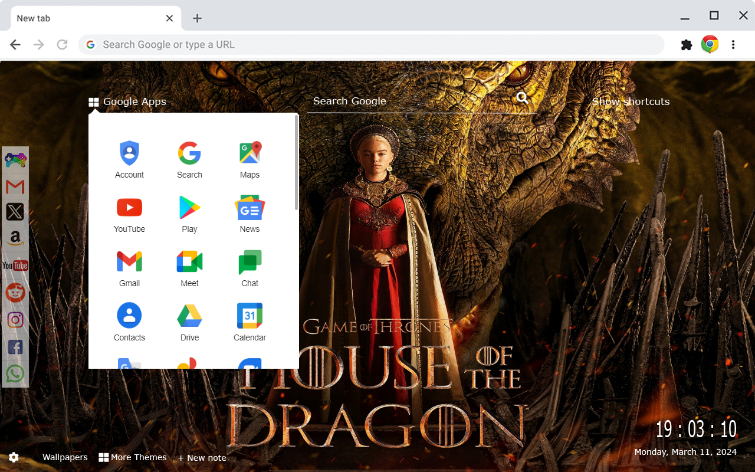755x472 pixels.
Task: Open More Themes
Action: coord(133,457)
